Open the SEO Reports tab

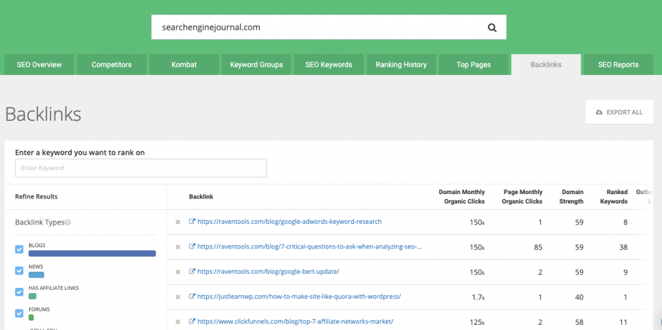(618, 65)
